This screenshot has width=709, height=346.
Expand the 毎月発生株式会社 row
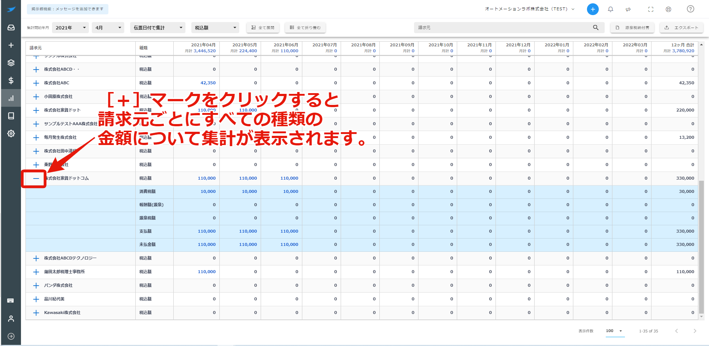36,138
